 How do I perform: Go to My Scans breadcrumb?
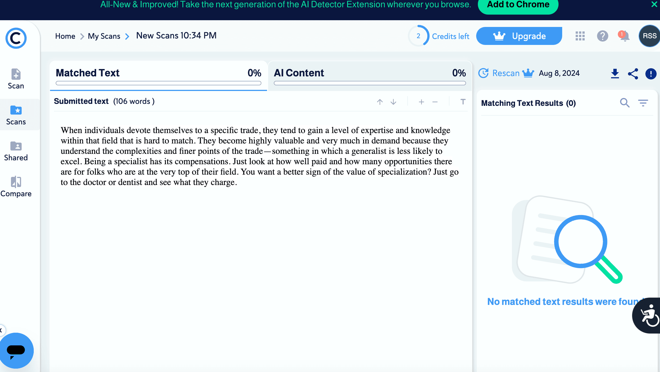(104, 36)
